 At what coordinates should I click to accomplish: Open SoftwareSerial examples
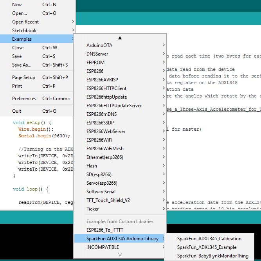pos(120,192)
